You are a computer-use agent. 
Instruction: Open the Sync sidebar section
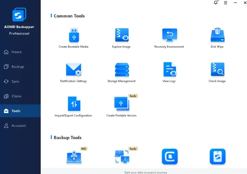[x=16, y=81]
